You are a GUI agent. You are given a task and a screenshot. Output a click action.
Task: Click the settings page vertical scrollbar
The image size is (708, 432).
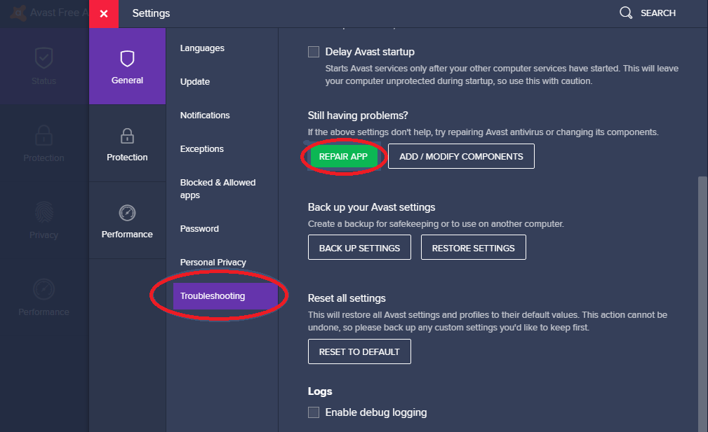coord(702,304)
